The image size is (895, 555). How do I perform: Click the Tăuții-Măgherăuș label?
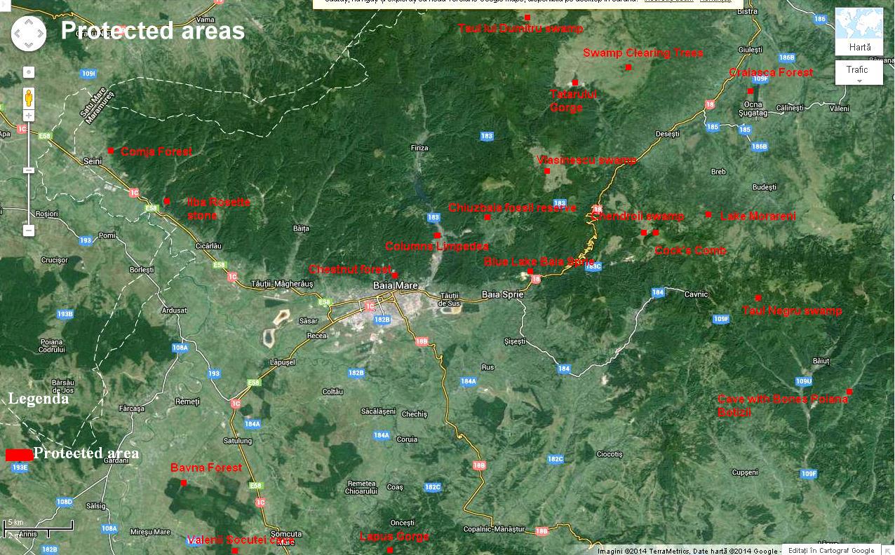(x=282, y=284)
